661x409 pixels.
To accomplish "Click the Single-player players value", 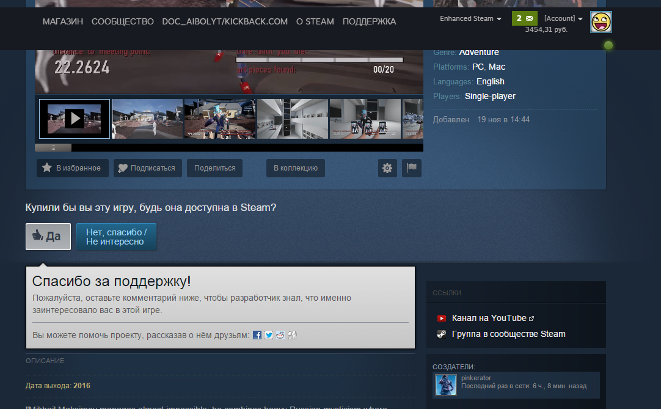I will click(x=490, y=96).
